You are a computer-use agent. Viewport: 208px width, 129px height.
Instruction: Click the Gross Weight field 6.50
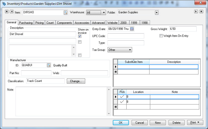point(183,29)
